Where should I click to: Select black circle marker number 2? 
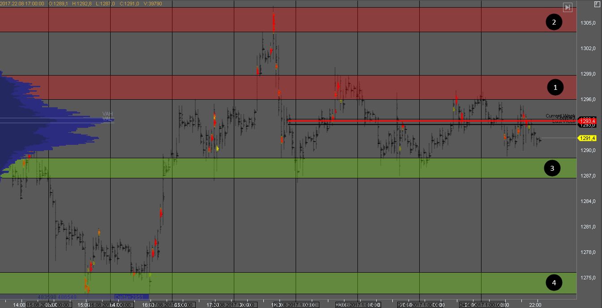click(x=554, y=22)
